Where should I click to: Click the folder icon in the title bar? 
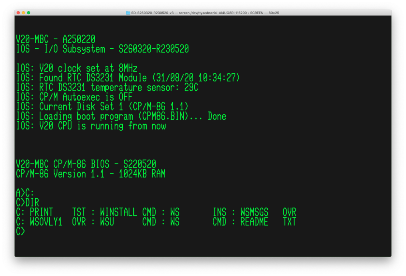click(128, 13)
